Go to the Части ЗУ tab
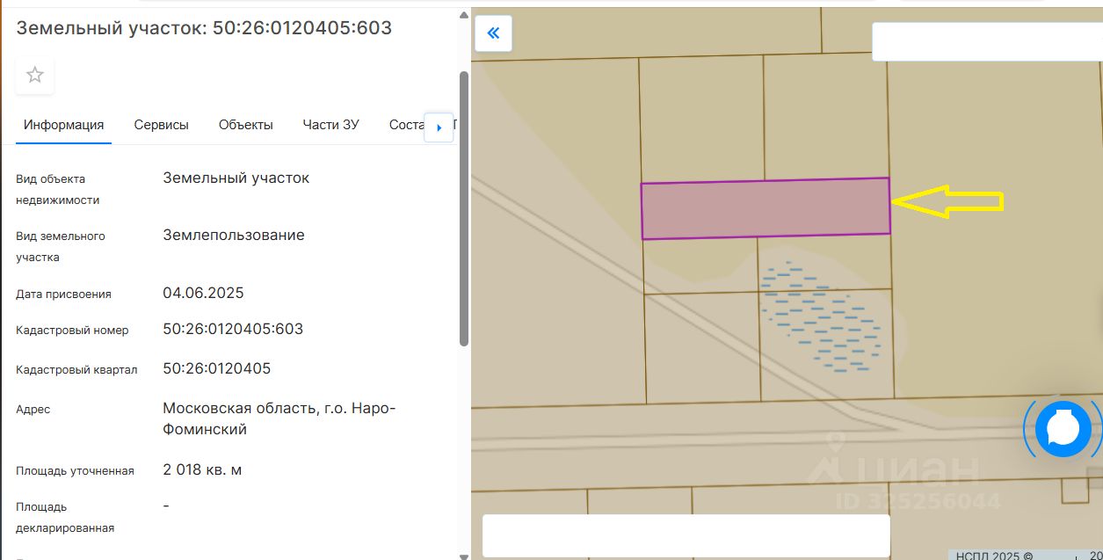The width and height of the screenshot is (1103, 560). (330, 125)
